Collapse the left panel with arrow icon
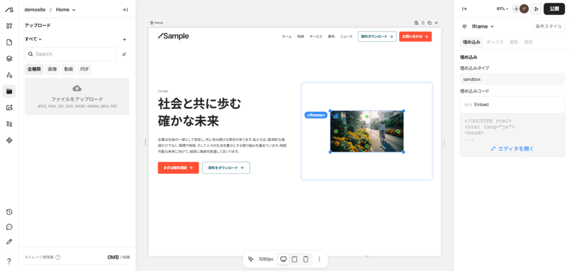Viewport: 571px width, 271px height. (x=125, y=10)
